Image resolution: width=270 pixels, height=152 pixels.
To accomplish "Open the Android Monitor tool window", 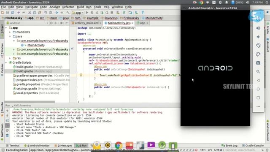I will 37,145.
